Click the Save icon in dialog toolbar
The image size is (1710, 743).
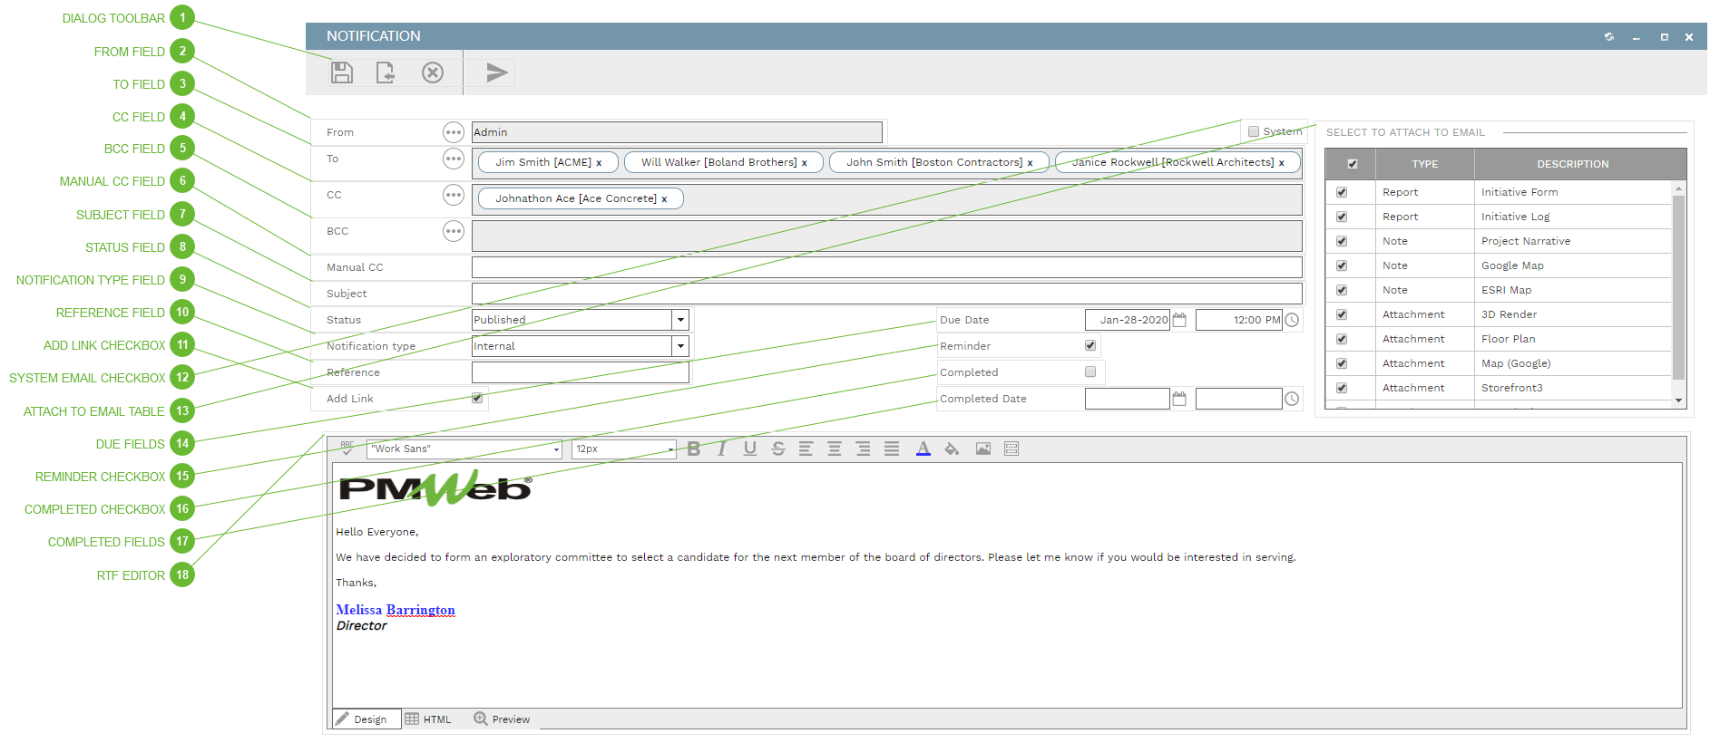click(x=342, y=72)
